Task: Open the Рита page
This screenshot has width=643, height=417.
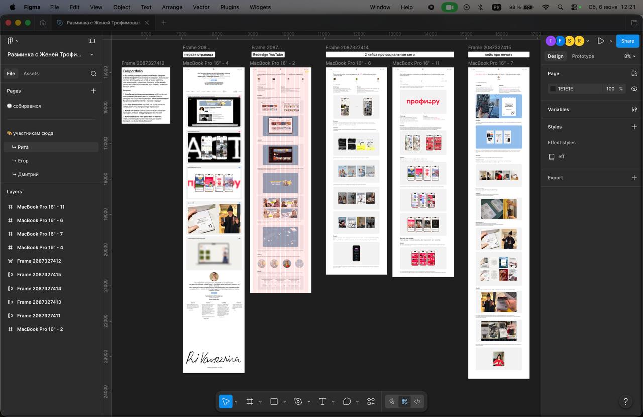Action: click(51, 147)
